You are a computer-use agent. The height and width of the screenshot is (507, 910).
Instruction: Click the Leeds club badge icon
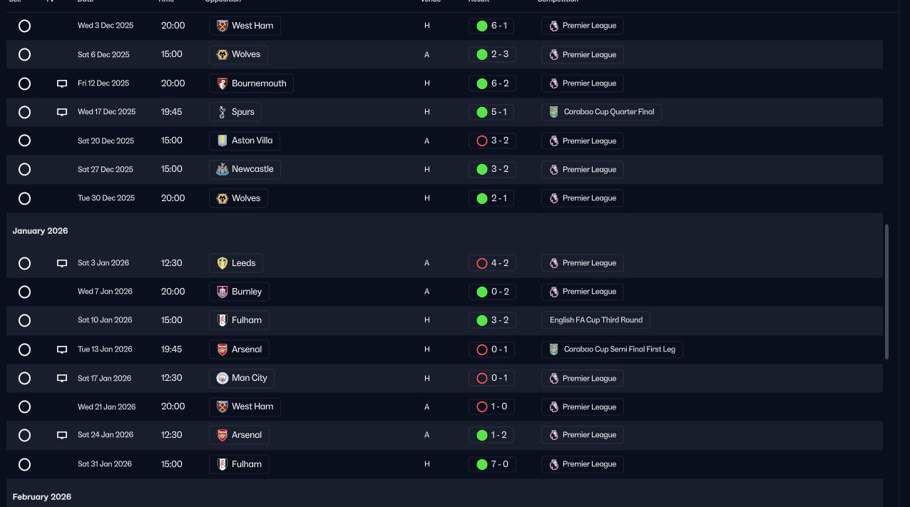point(222,263)
